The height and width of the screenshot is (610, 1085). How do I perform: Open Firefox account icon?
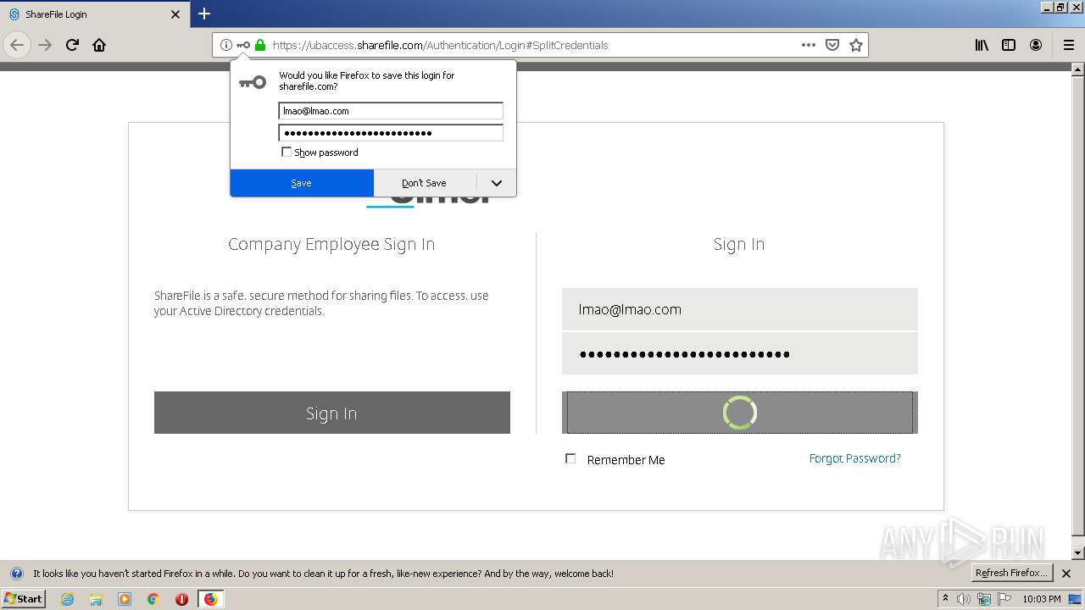tap(1036, 45)
